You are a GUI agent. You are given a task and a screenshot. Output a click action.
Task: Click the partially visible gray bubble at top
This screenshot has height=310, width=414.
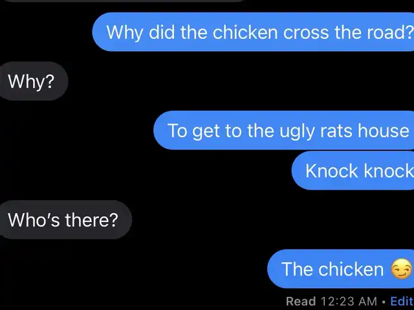pos(123,1)
